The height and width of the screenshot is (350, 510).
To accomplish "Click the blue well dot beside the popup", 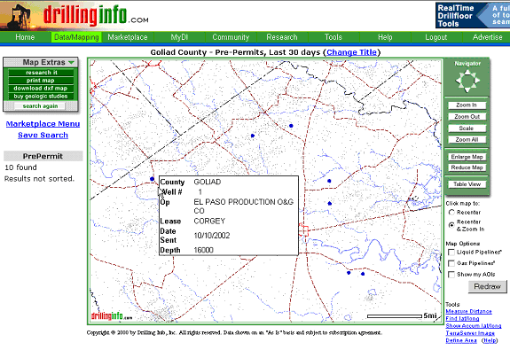I will coord(152,179).
